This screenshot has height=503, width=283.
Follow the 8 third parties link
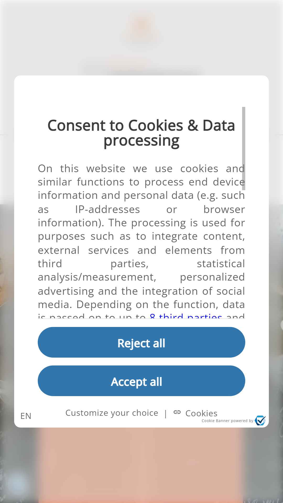186,316
